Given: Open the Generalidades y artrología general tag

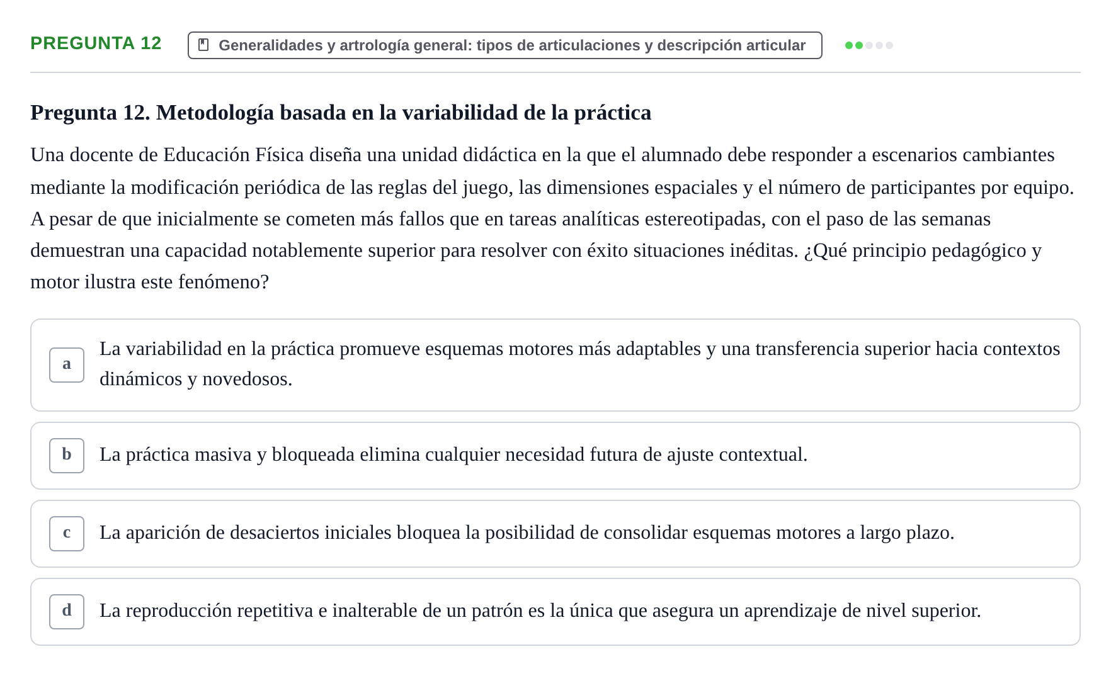Looking at the screenshot, I should 504,45.
